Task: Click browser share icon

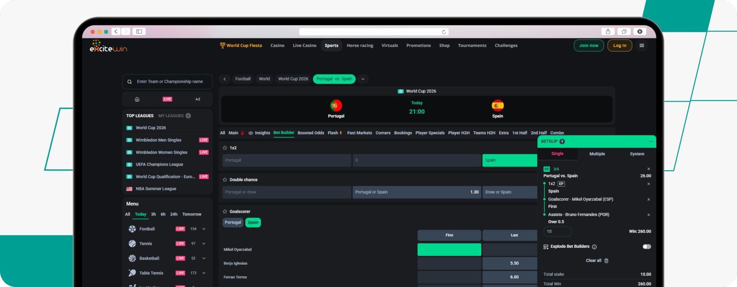Action: [x=608, y=31]
